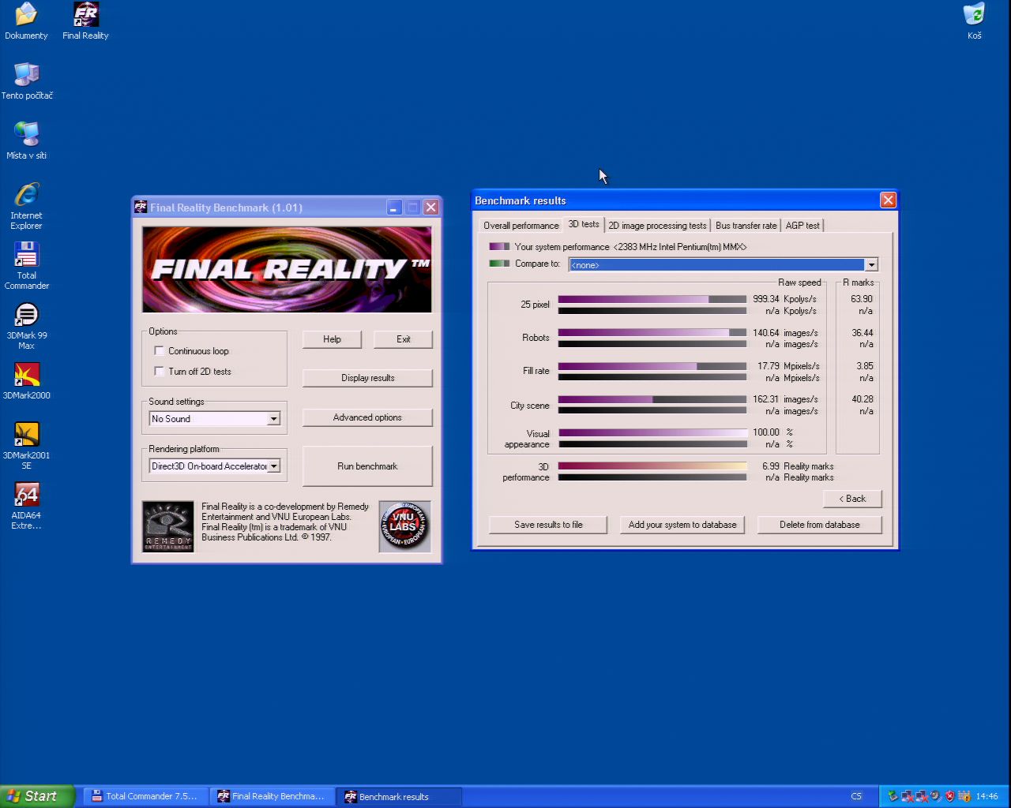
Task: Click the Fill rate result bar
Action: pos(652,366)
